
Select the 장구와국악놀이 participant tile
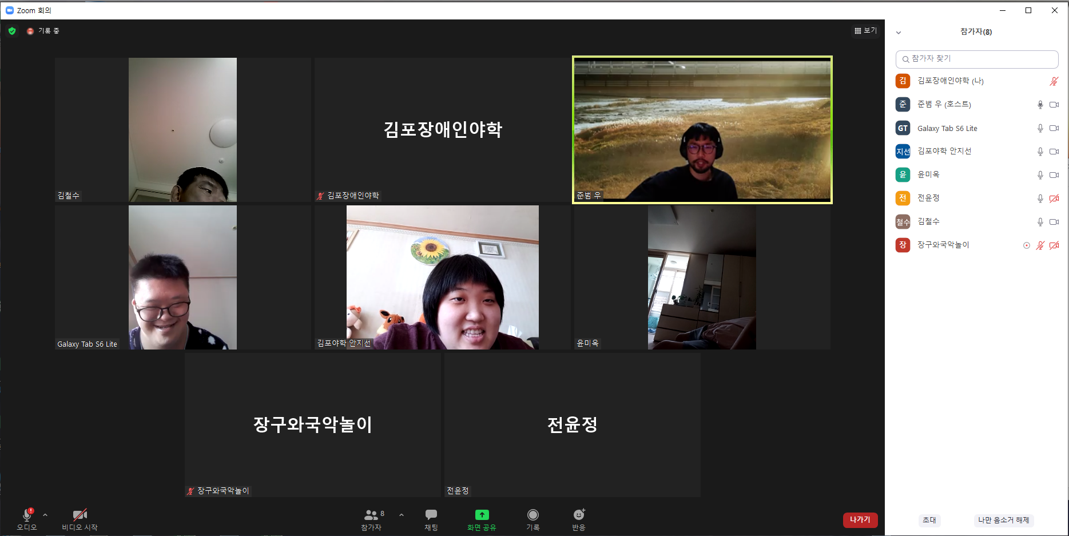coord(313,425)
